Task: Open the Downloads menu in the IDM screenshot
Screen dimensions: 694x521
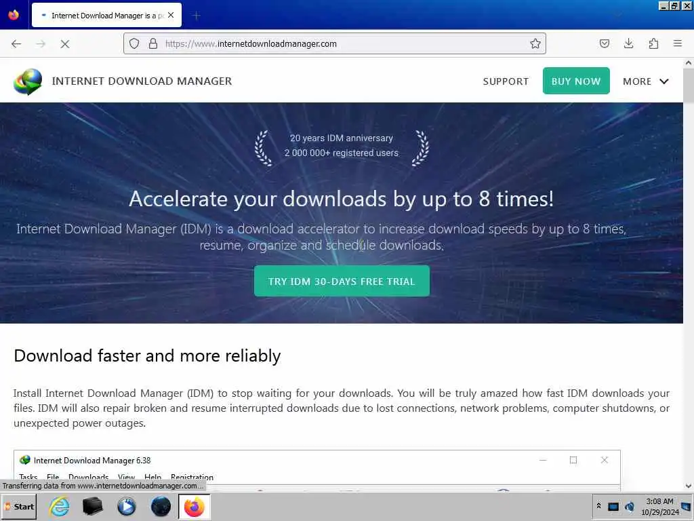Action: coord(89,477)
